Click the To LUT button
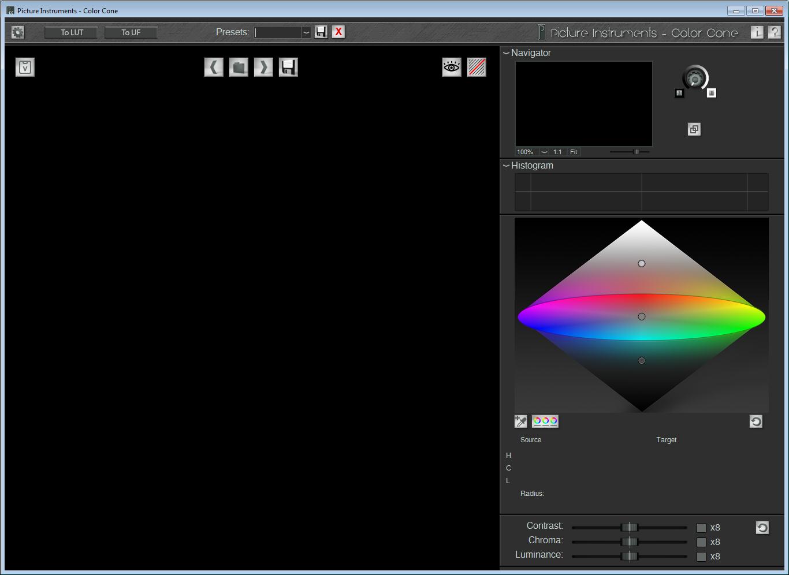This screenshot has width=789, height=575. click(72, 32)
